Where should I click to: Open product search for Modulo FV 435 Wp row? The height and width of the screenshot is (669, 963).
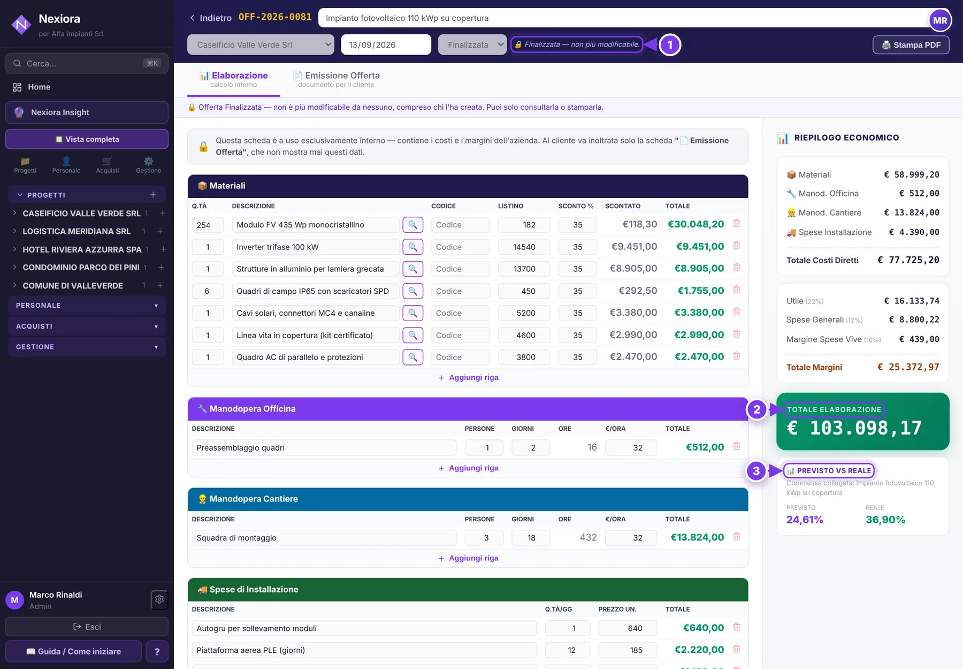point(412,225)
